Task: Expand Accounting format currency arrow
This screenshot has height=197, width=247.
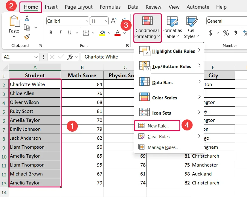Action: 218,33
